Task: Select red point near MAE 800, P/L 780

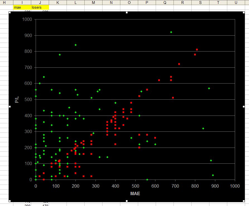Action: 195,55
